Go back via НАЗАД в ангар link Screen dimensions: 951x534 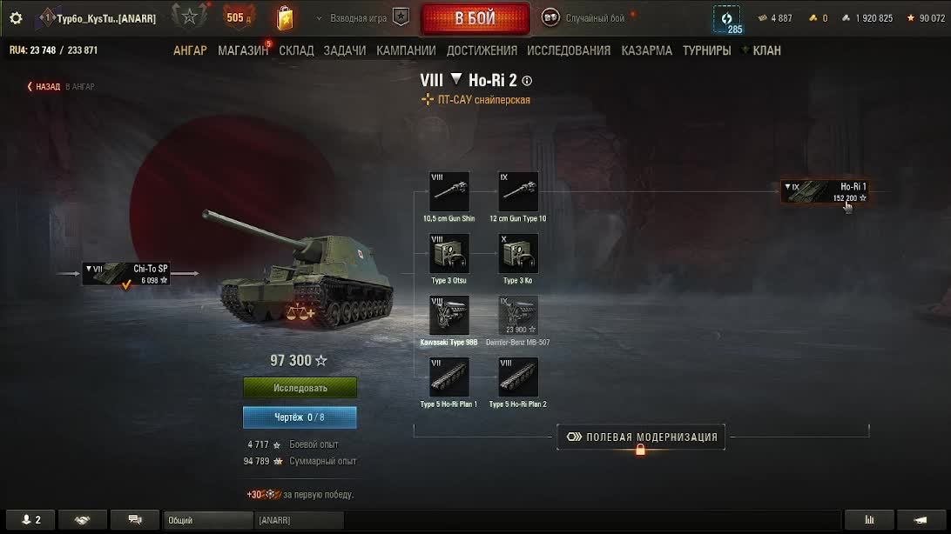click(61, 87)
